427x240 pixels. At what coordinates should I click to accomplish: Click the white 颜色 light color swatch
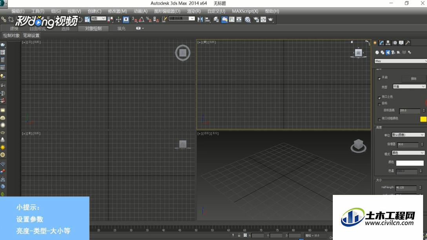click(410, 163)
